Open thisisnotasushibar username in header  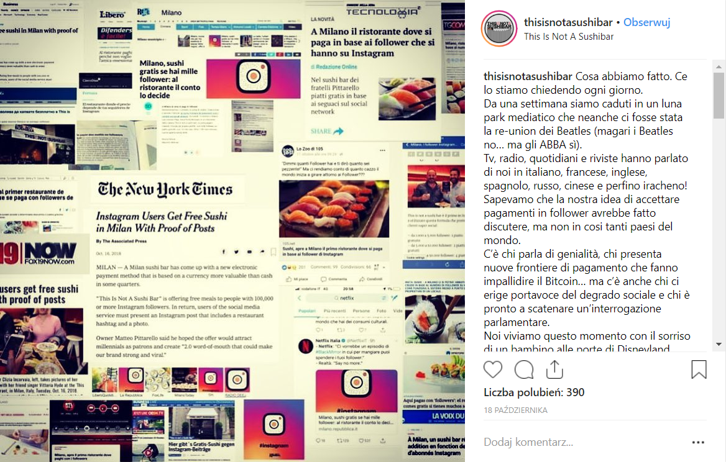pos(568,22)
